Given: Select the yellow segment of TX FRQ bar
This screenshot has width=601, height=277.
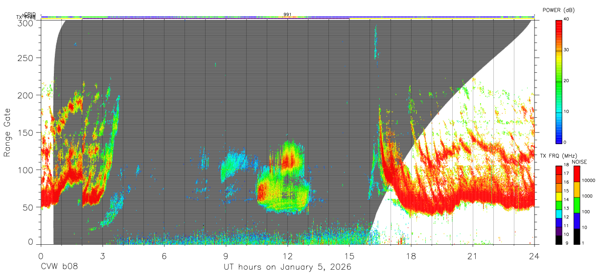Looking at the screenshot, I should pyautogui.click(x=559, y=196).
